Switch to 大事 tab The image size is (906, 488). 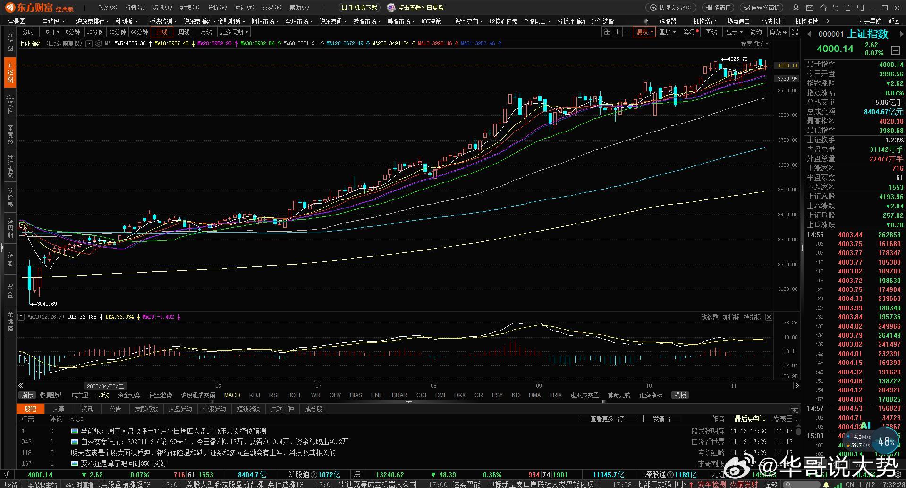pos(59,409)
